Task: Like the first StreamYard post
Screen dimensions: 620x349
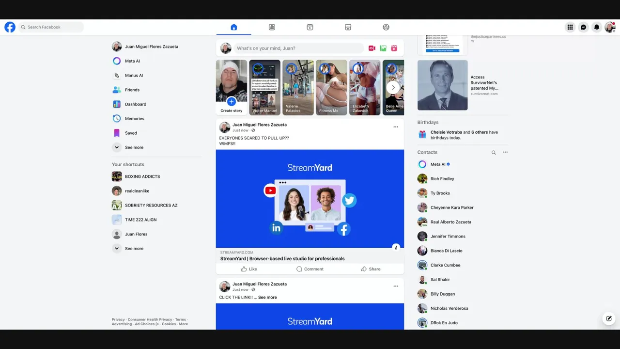Action: pyautogui.click(x=249, y=269)
